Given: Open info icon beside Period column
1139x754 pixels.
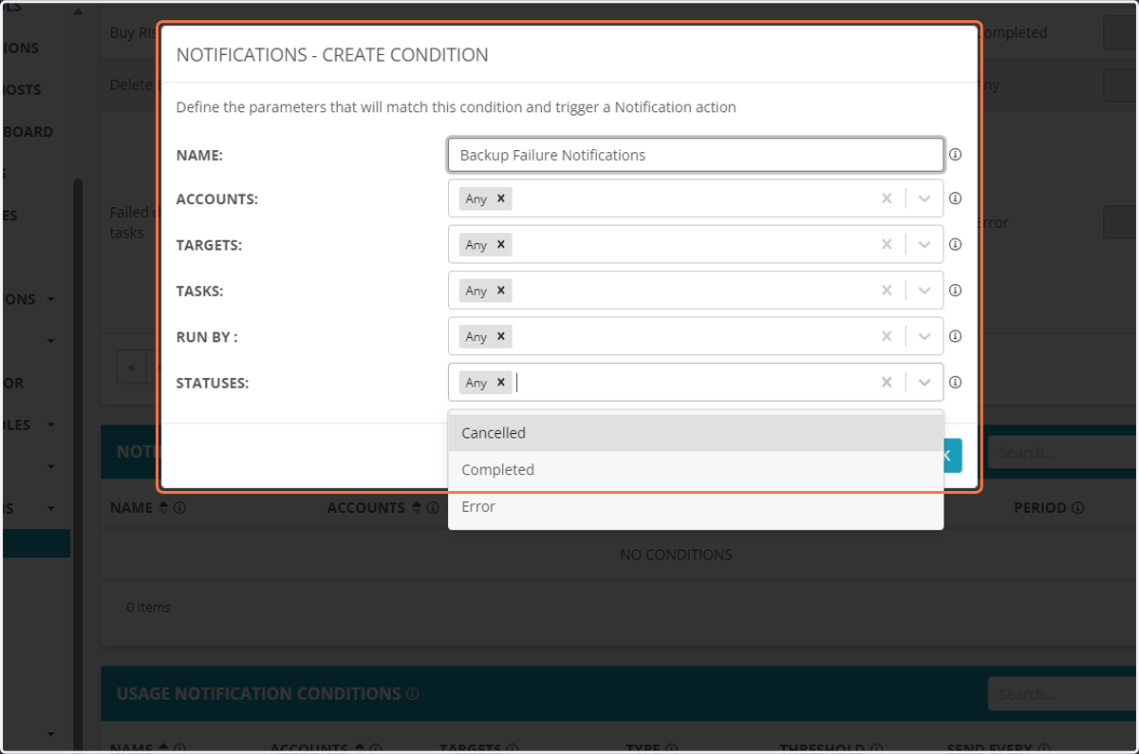Looking at the screenshot, I should coord(1077,508).
